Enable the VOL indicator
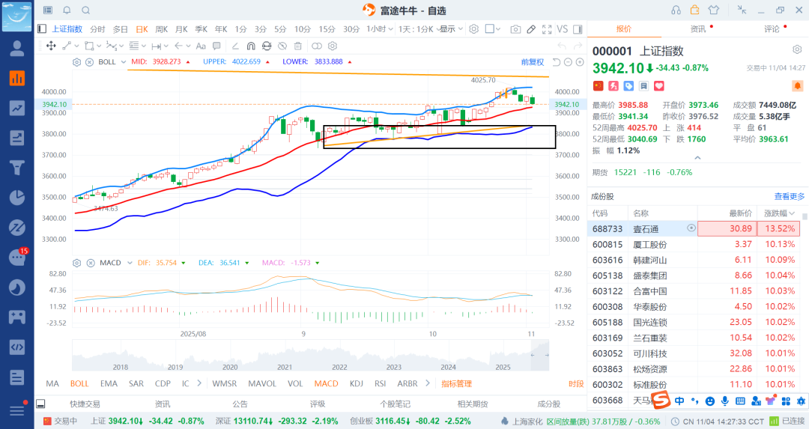 (295, 383)
